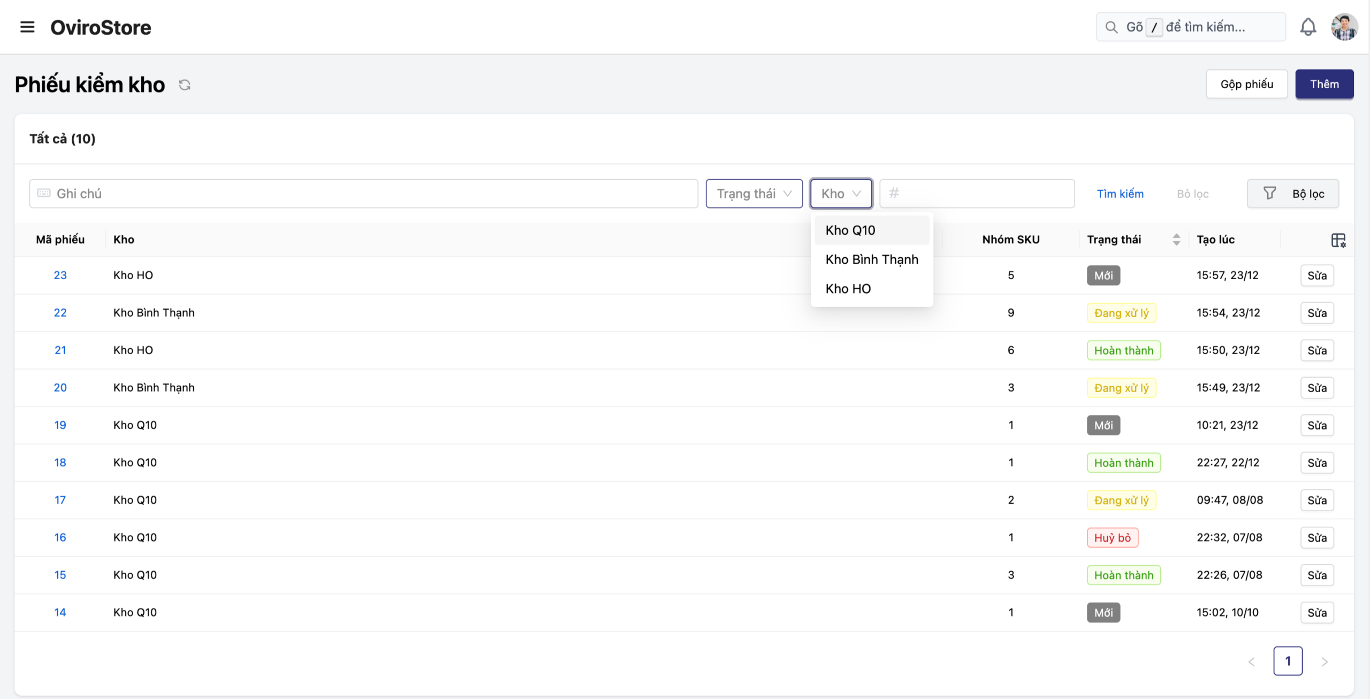Go to next page arrow
The width and height of the screenshot is (1370, 699).
(1325, 662)
